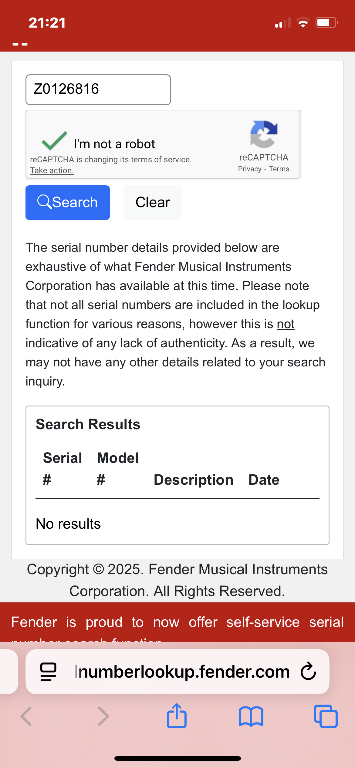The image size is (355, 768).
Task: Open the reCAPTCHA Take action link
Action: 52,170
